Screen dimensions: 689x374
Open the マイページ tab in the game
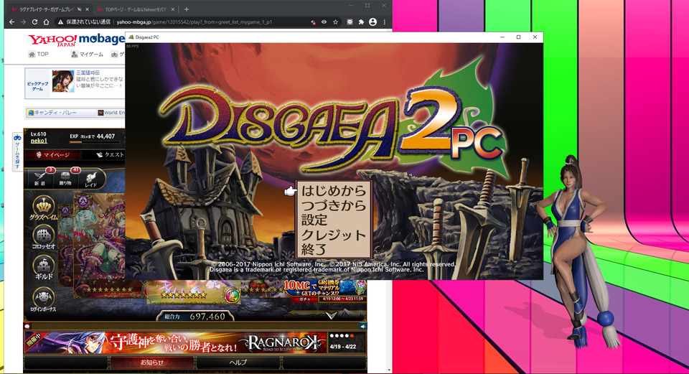click(52, 155)
